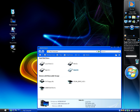Open the magnifier search icon in sidebar
The image size is (140, 112).
click(x=138, y=21)
